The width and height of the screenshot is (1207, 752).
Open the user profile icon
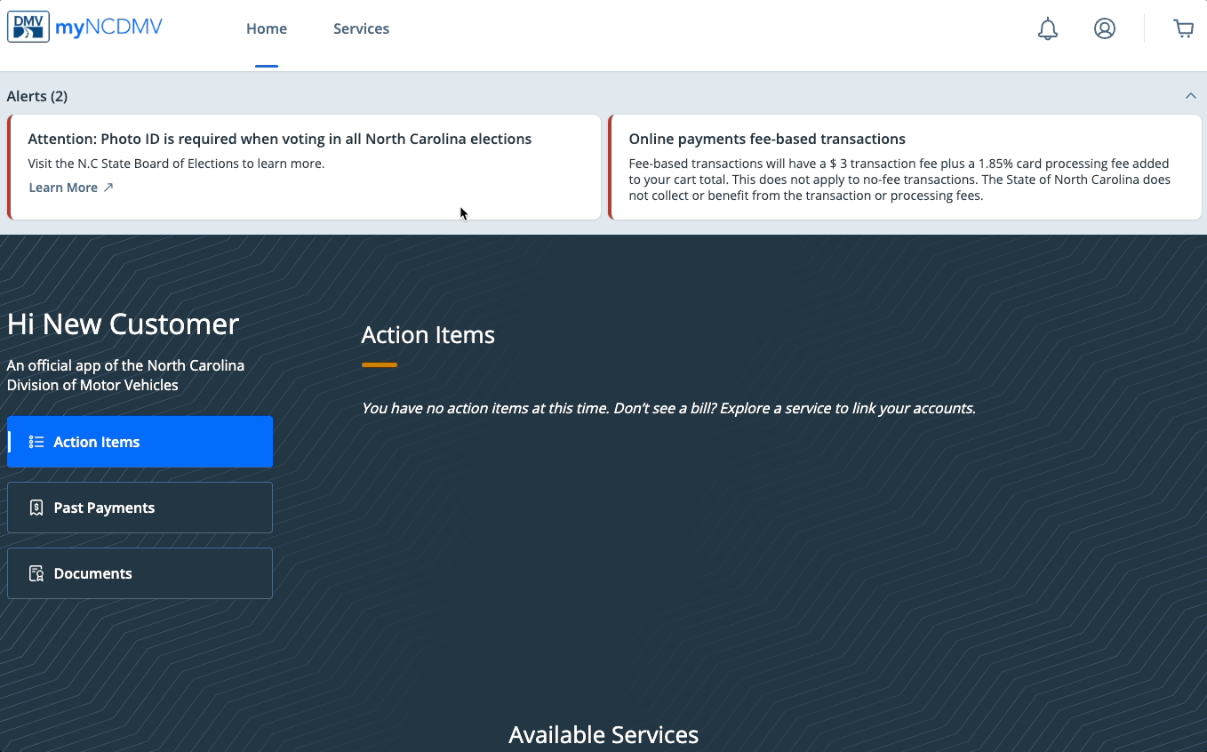1104,29
